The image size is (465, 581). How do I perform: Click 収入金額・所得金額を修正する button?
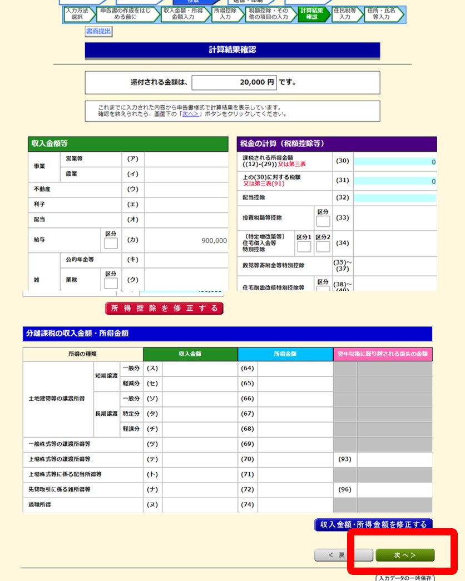[x=373, y=525]
